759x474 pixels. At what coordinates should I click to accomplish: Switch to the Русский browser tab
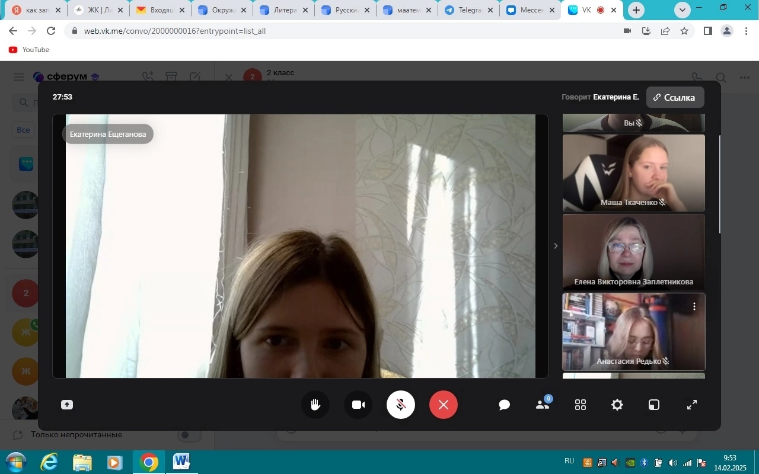pyautogui.click(x=345, y=10)
